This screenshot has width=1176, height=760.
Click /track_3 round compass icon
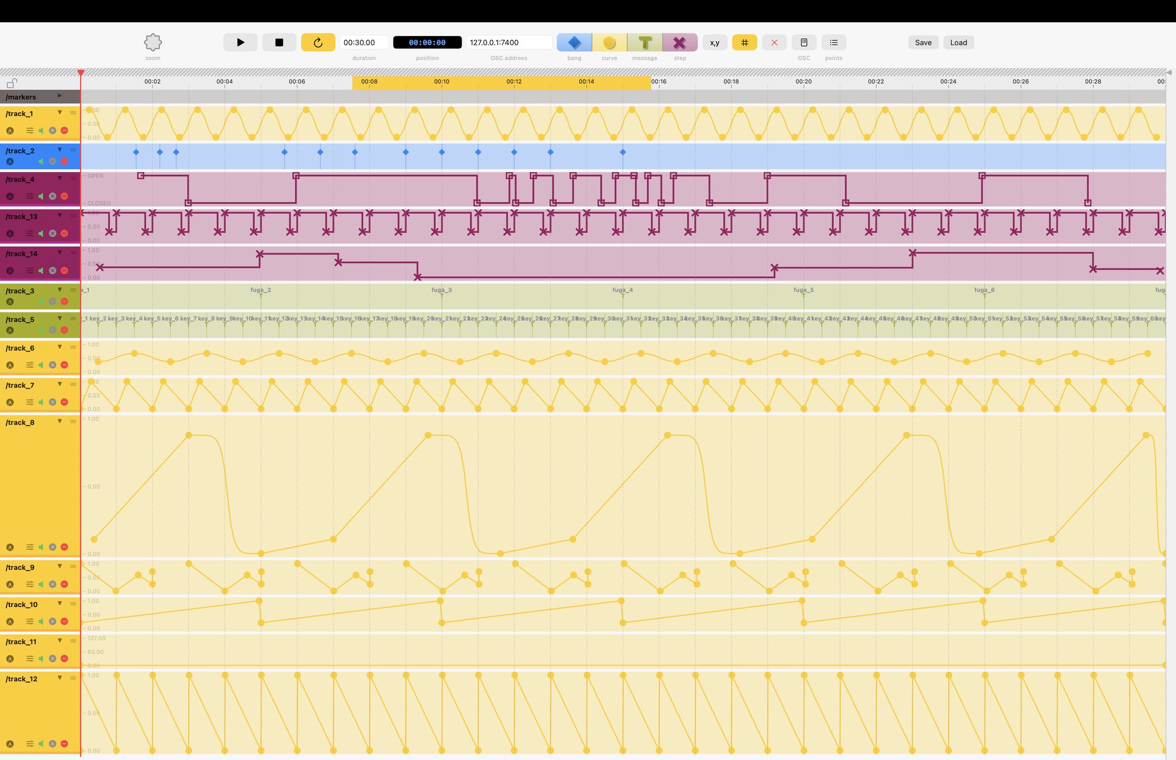coord(10,302)
